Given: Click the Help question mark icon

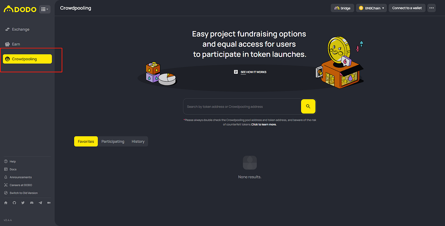Looking at the screenshot, I should [x=6, y=161].
